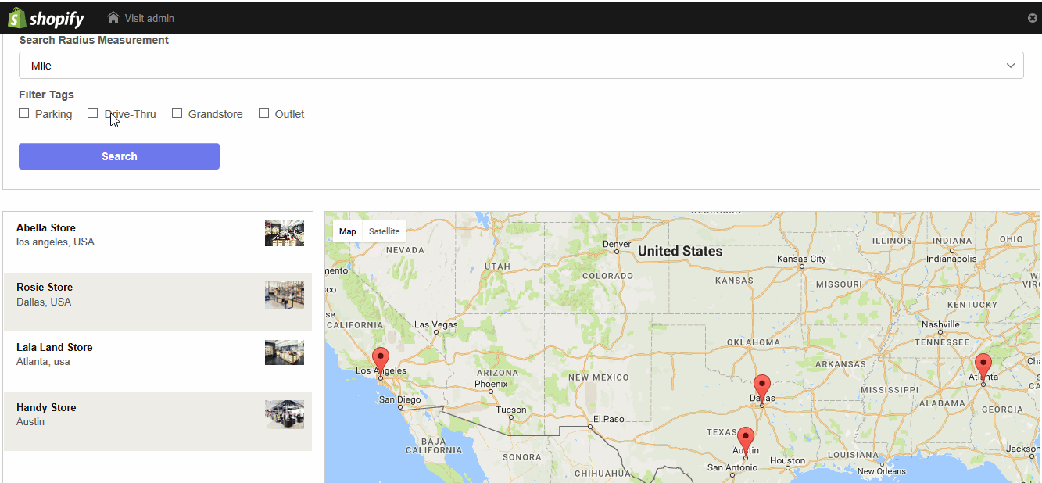
Task: Click the Austin map pin
Action: 746,443
